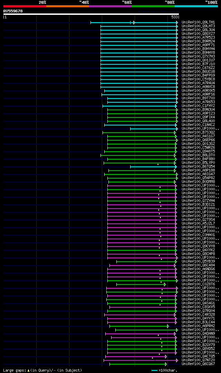The height and width of the screenshot is (373, 221).
Task: Select UniRef100_C1N4C2 label
Action: [x=198, y=125]
